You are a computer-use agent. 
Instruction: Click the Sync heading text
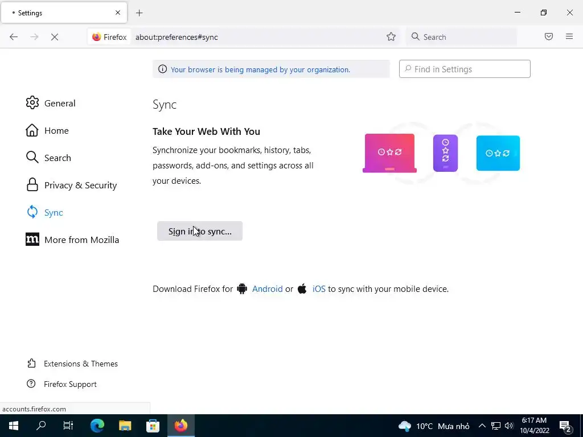coord(165,105)
